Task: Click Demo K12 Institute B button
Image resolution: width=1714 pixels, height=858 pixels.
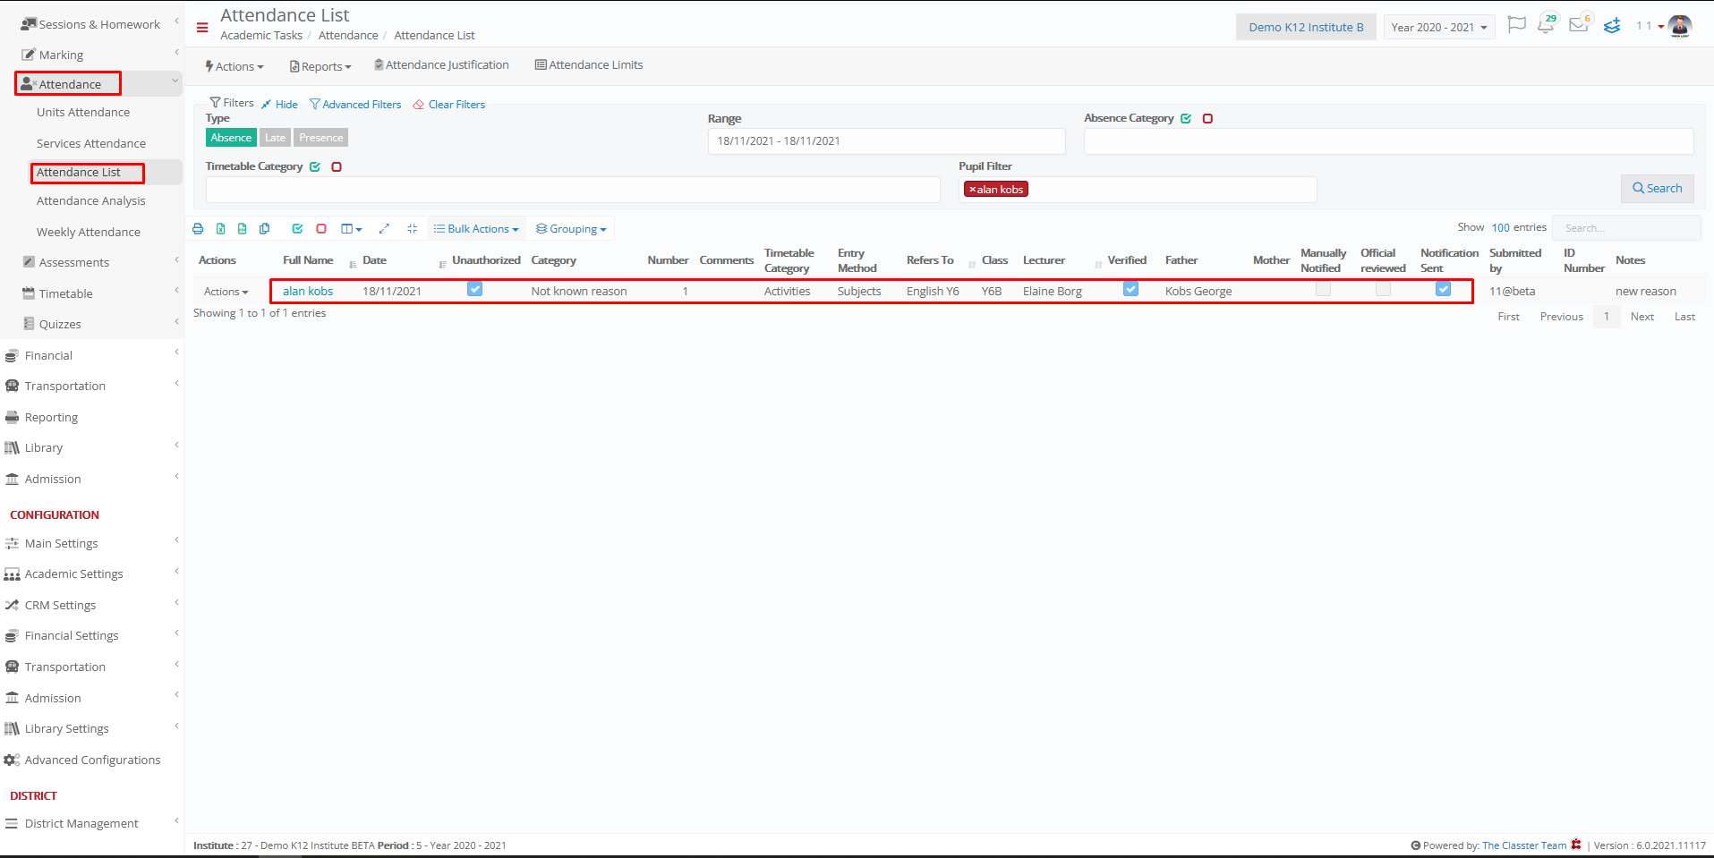Action: pos(1306,28)
